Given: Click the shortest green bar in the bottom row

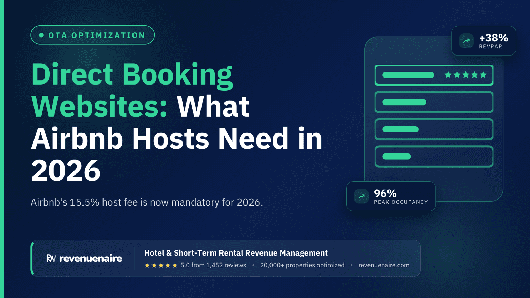Looking at the screenshot, I should click(396, 157).
